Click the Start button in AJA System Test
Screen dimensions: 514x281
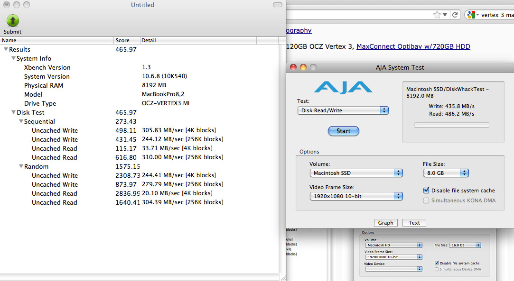click(x=344, y=131)
